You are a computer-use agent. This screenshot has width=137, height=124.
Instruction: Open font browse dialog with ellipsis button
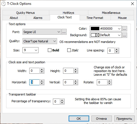tap(64, 32)
